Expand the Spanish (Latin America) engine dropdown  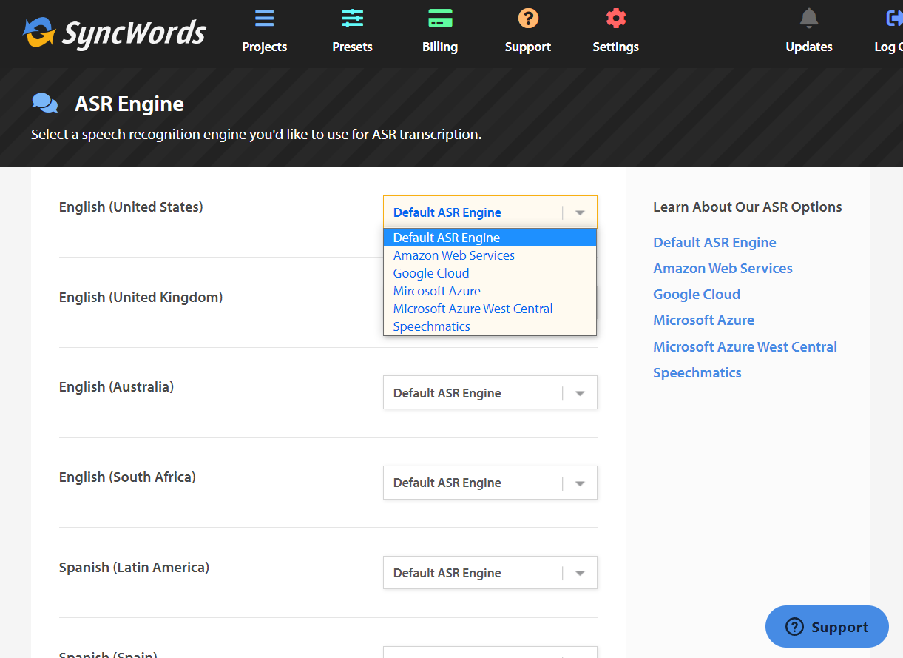(x=490, y=573)
